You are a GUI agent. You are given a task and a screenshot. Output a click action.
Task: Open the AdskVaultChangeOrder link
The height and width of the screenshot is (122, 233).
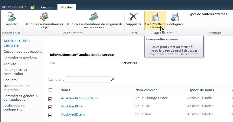pos(80,98)
